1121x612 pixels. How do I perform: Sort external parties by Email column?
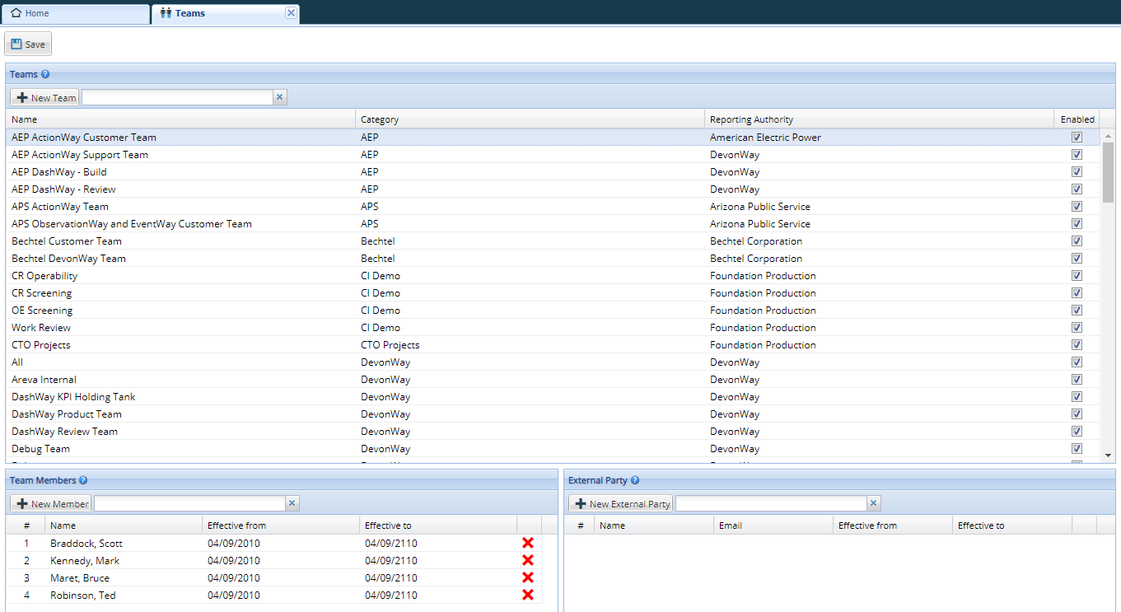pos(773,526)
